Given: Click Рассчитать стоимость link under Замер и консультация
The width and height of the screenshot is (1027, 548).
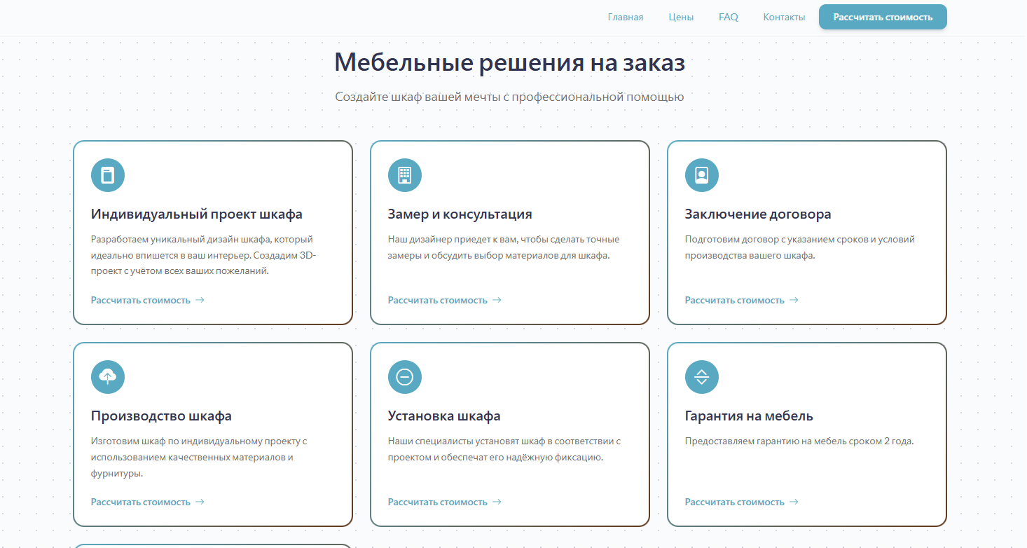Looking at the screenshot, I should pos(438,300).
